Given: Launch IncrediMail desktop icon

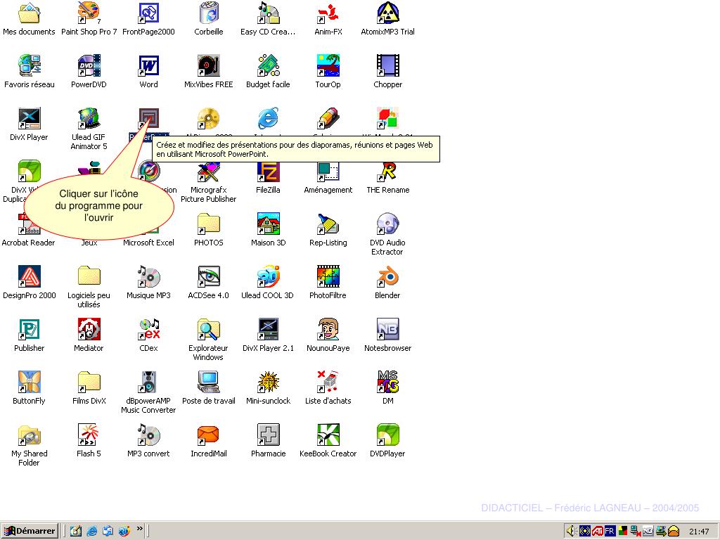Looking at the screenshot, I should click(x=209, y=435).
